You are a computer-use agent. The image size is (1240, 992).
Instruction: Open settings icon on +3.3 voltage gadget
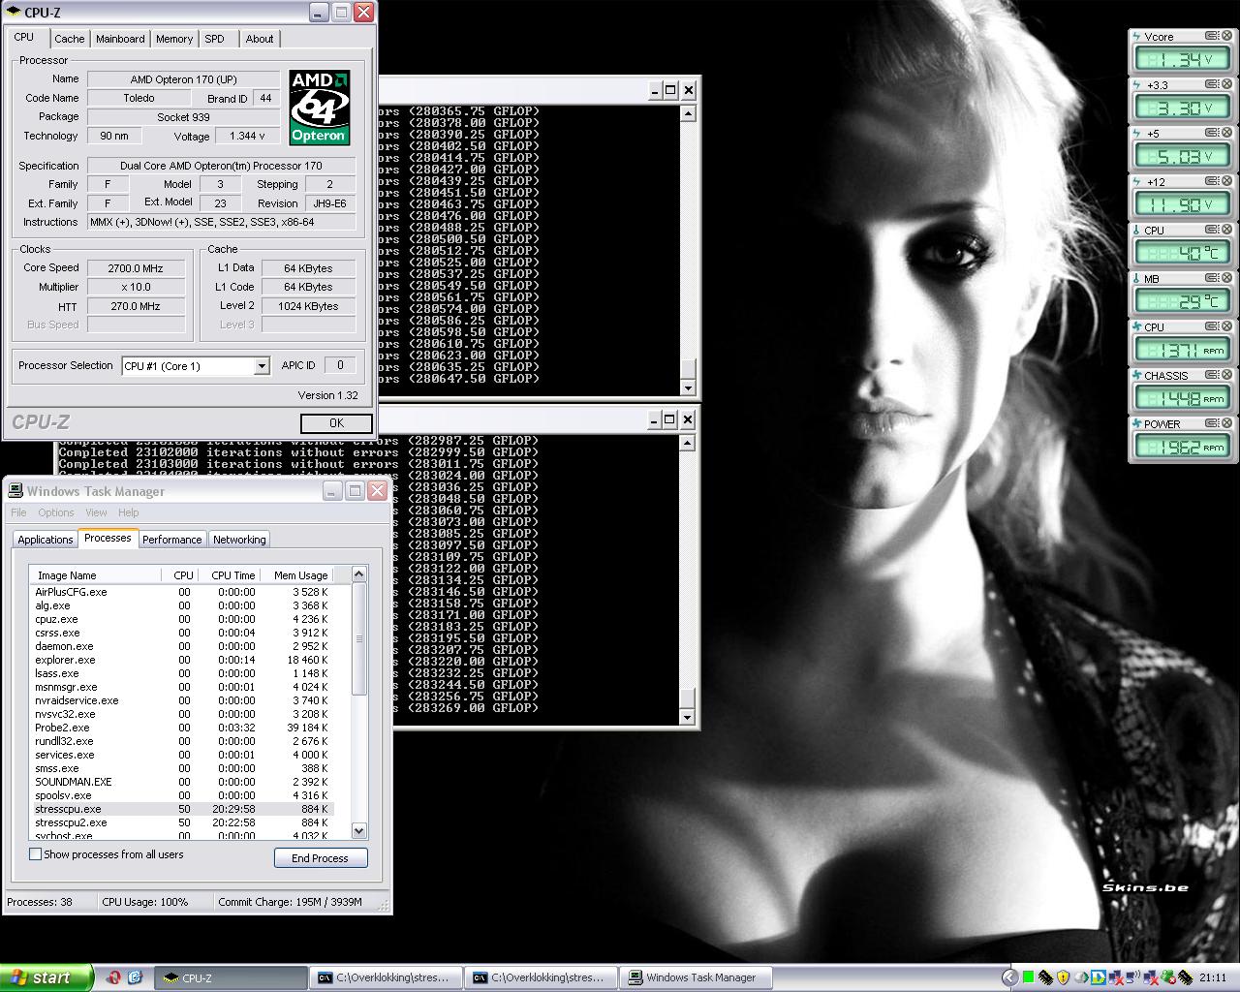pyautogui.click(x=1211, y=84)
